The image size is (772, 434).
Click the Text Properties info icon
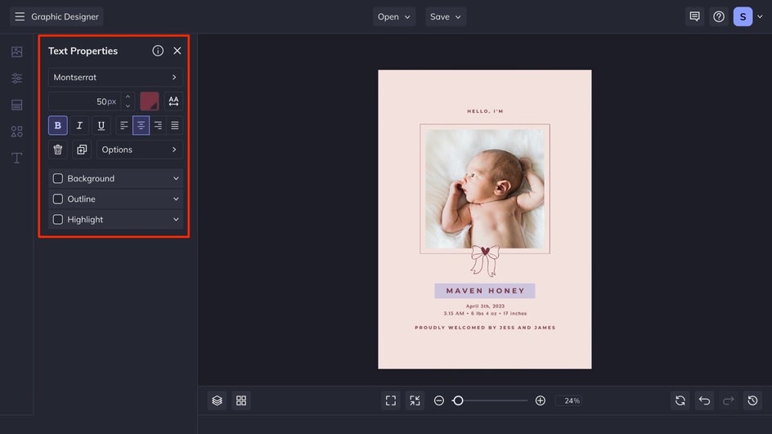pyautogui.click(x=158, y=51)
